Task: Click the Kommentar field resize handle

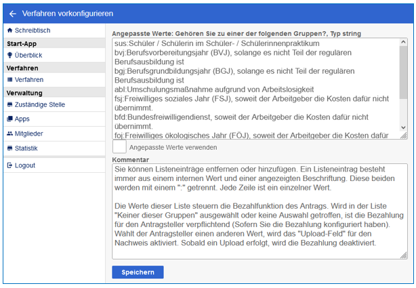Action: click(x=404, y=256)
